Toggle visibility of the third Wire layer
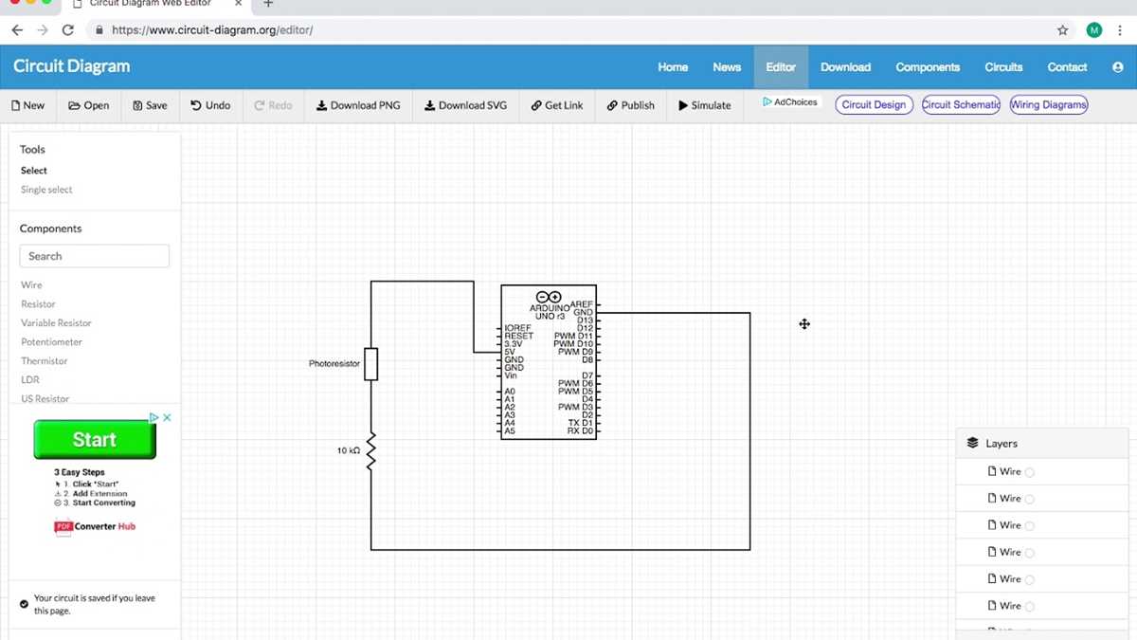The width and height of the screenshot is (1137, 640). (x=1030, y=525)
